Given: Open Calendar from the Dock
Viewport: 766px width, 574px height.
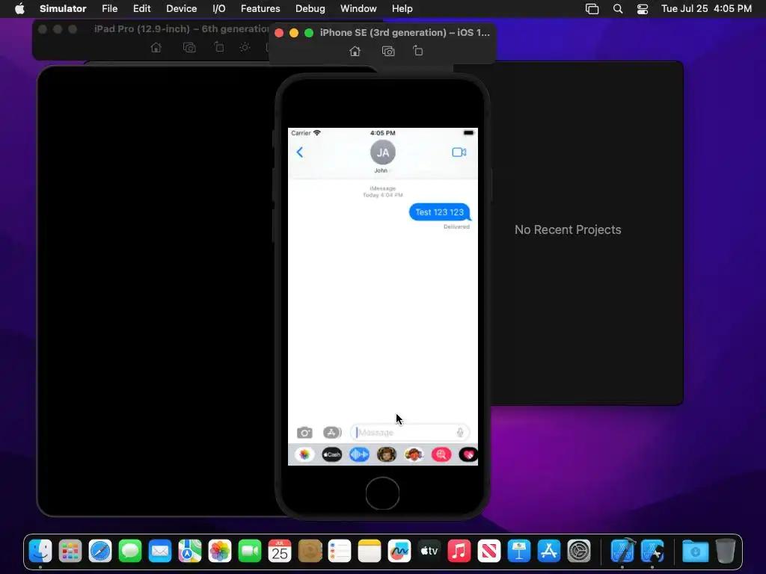Looking at the screenshot, I should tap(280, 552).
